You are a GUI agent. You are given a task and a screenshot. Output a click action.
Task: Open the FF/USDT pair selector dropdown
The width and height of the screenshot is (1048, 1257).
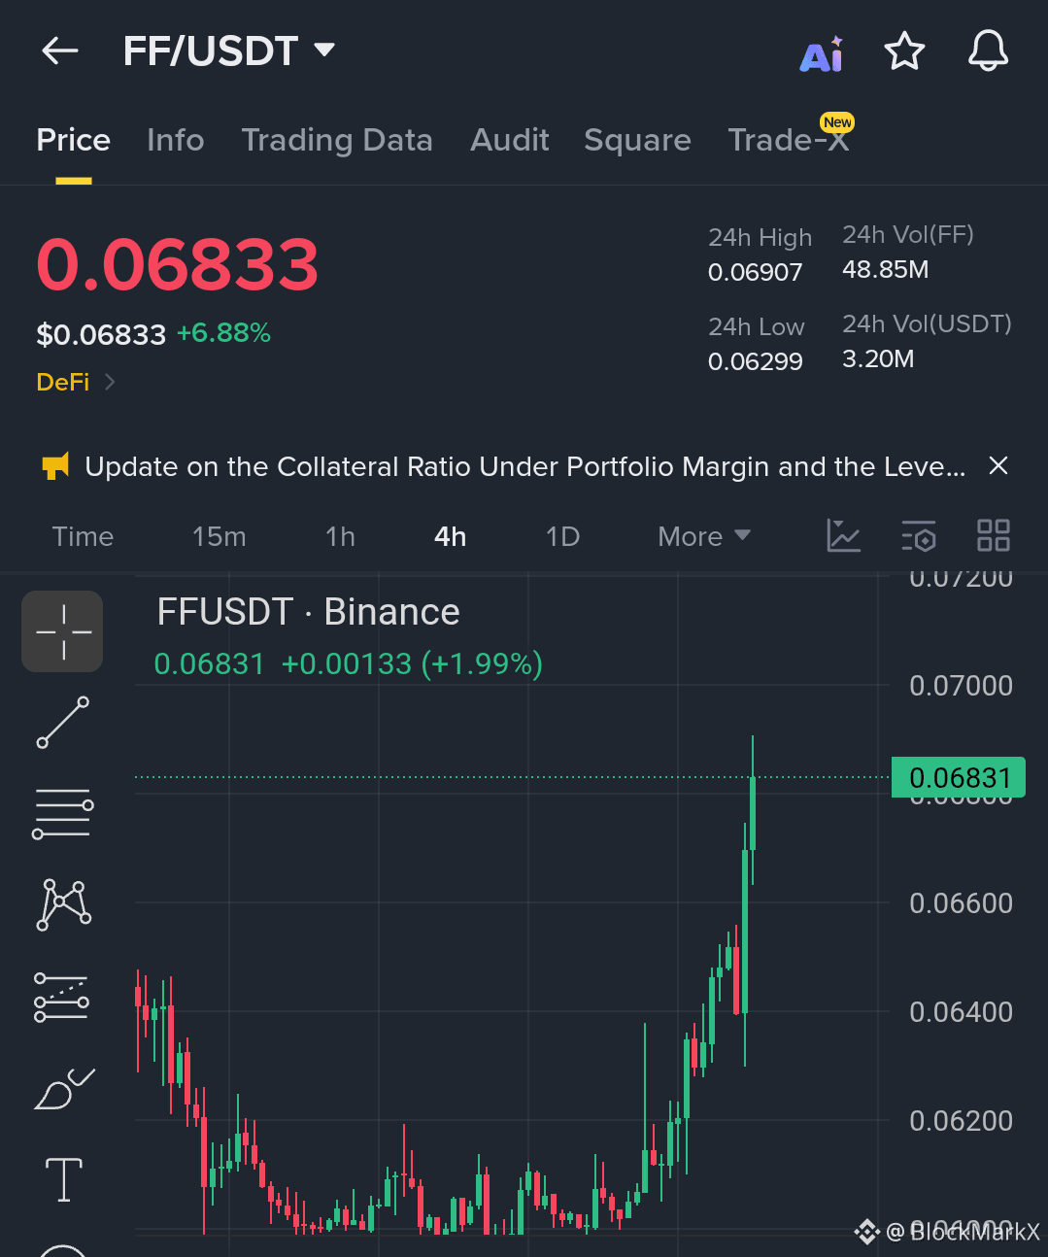tap(229, 51)
